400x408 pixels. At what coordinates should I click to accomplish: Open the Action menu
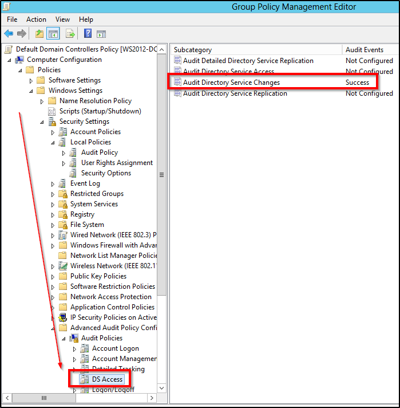pyautogui.click(x=36, y=19)
